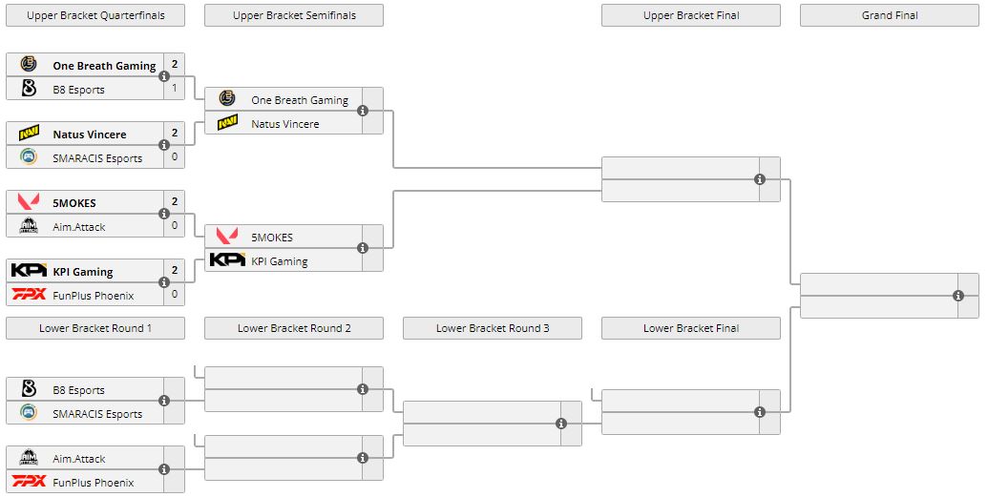Click info icon for B8 vs SMARACIS lower bracket match
Image resolution: width=988 pixels, height=497 pixels.
coord(164,401)
